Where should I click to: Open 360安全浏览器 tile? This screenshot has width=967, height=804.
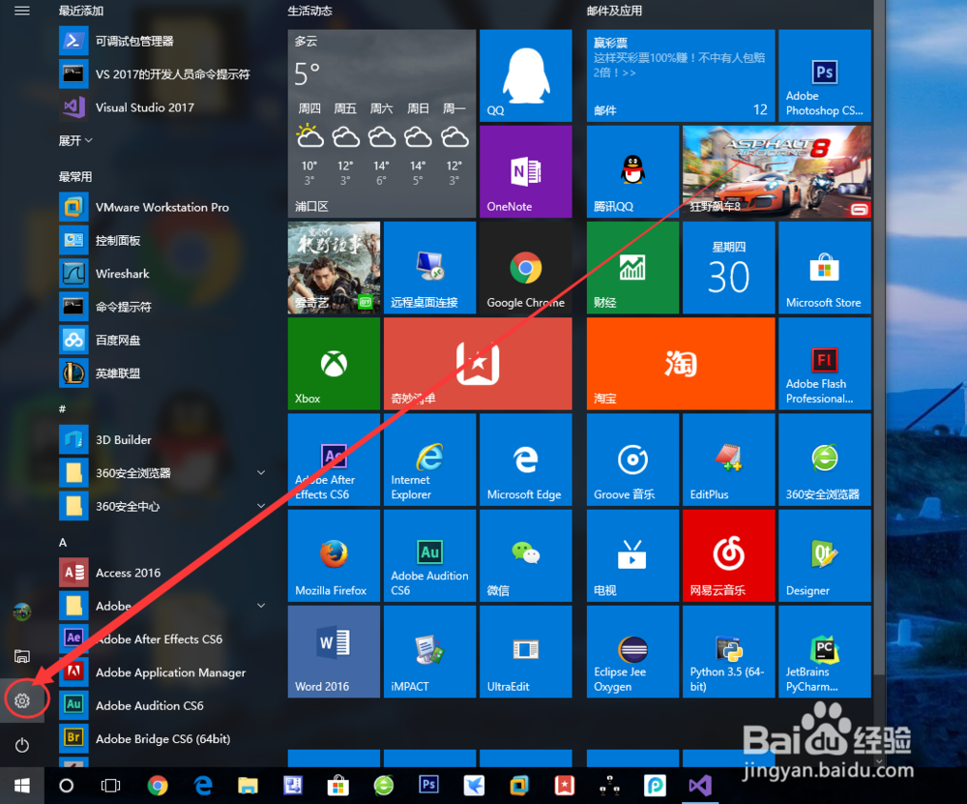[x=825, y=460]
